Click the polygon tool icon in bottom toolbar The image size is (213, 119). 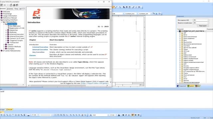[x=19, y=115]
